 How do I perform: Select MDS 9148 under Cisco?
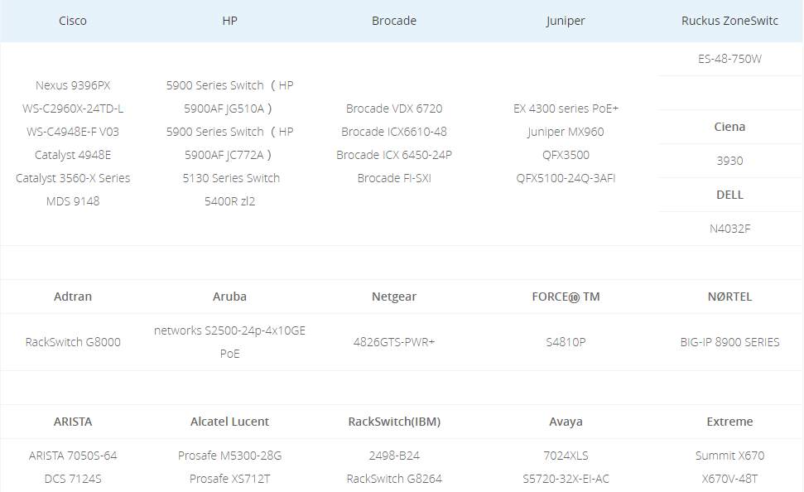(x=73, y=201)
